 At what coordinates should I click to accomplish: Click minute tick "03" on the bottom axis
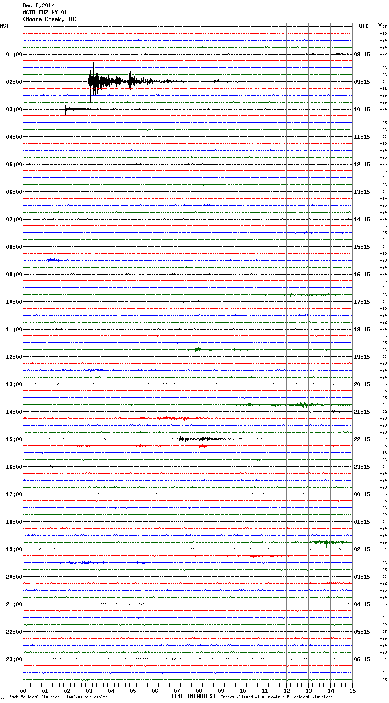89,691
